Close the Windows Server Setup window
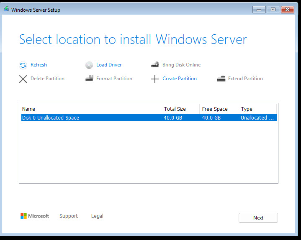The image size is (301, 240). point(287,10)
